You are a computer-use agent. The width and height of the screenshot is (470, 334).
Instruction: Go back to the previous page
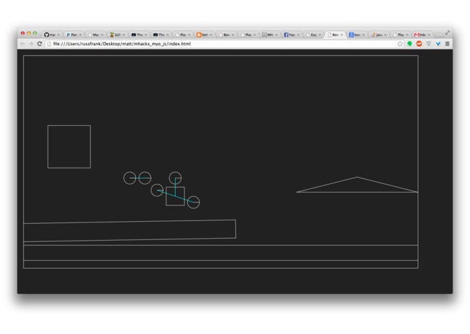pyautogui.click(x=22, y=44)
